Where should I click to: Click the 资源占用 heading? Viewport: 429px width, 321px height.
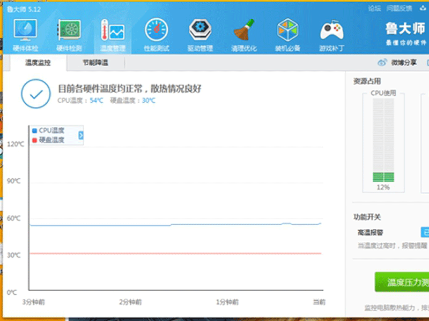367,81
